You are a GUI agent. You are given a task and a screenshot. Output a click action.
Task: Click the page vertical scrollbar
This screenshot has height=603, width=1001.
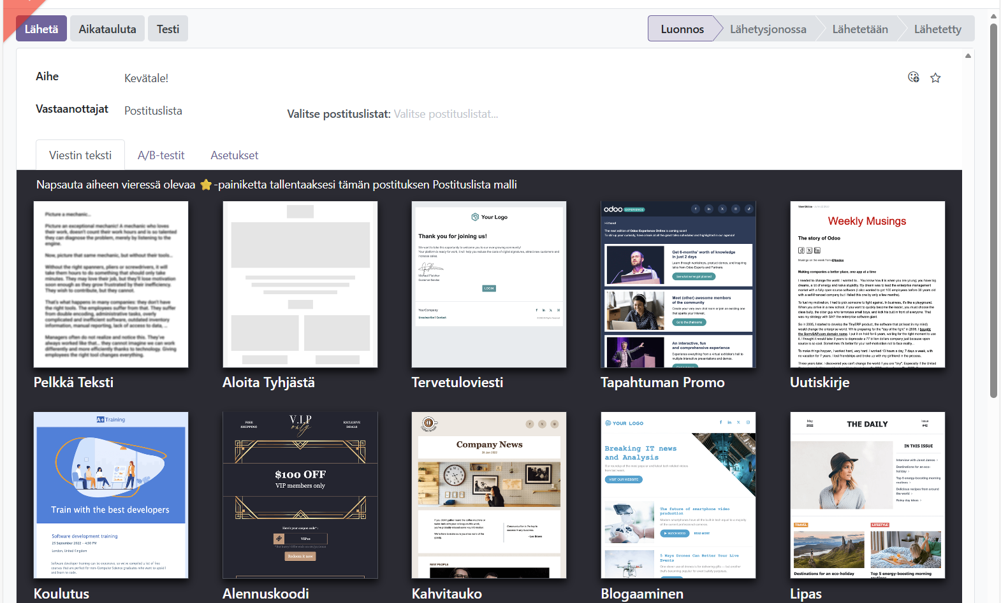pyautogui.click(x=993, y=210)
